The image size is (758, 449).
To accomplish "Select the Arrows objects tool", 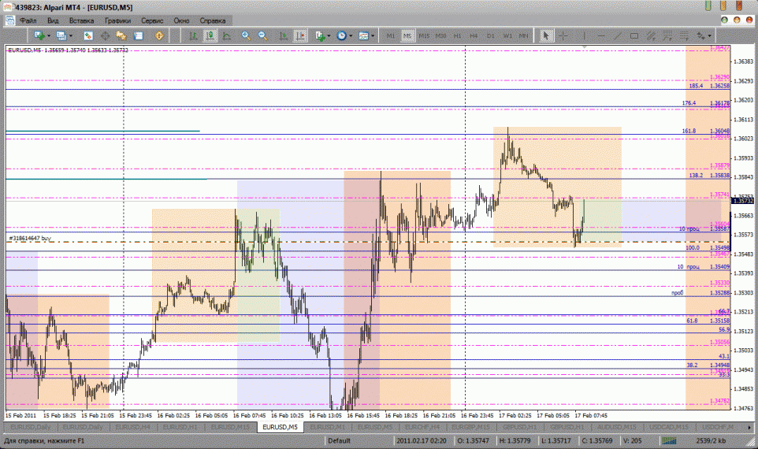I will coord(700,35).
